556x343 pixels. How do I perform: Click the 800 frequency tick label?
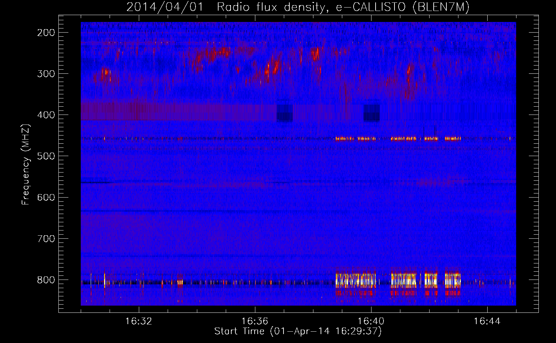tap(46, 280)
